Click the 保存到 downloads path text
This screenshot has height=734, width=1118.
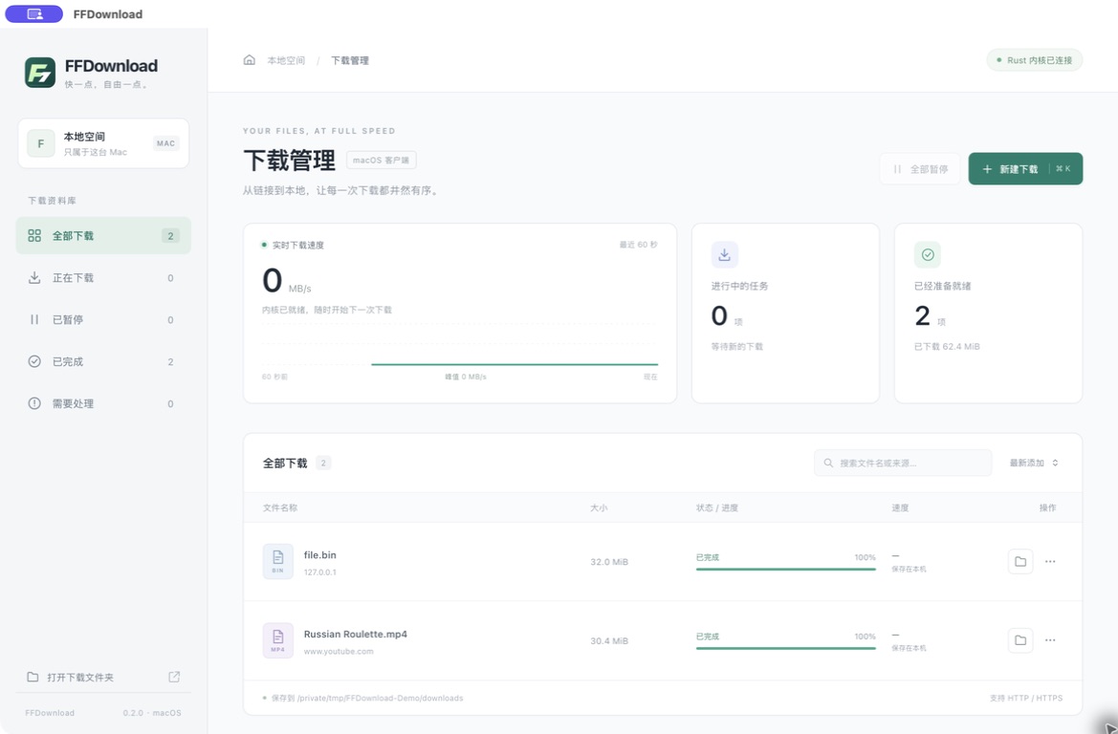[x=367, y=699]
